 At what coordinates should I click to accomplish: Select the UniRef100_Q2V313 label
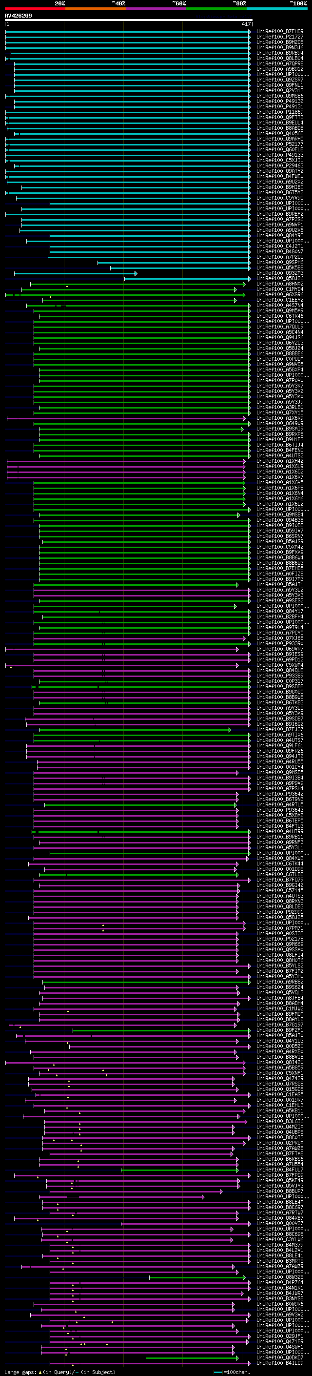pyautogui.click(x=280, y=90)
